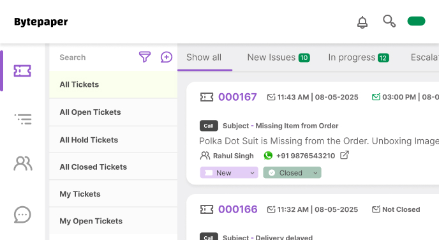
Task: Click the Bytepaper logo
Action: tap(41, 22)
